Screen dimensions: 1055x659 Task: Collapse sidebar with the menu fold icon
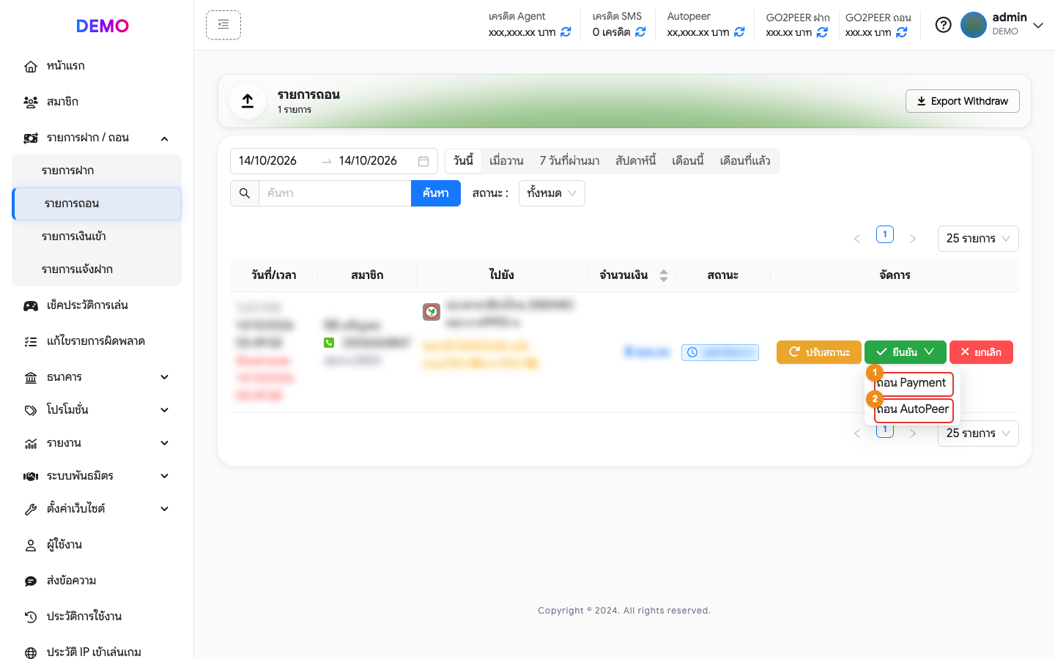point(223,25)
